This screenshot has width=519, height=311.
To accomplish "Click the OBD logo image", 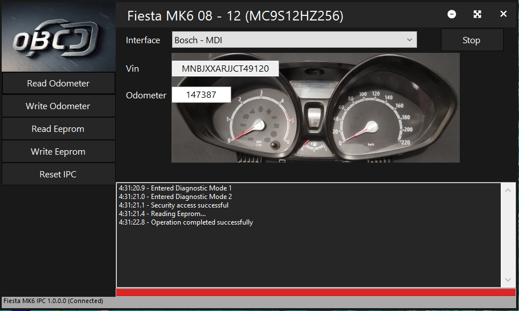I will pyautogui.click(x=59, y=37).
